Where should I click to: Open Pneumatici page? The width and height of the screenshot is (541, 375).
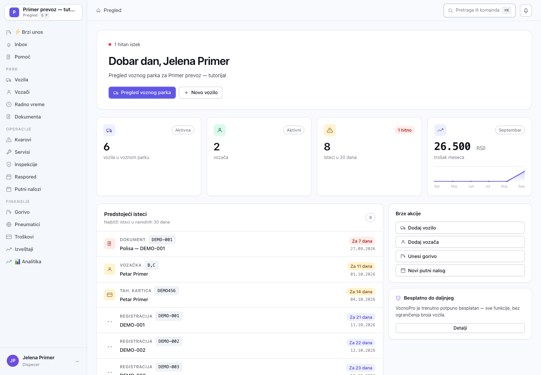[x=43, y=225]
